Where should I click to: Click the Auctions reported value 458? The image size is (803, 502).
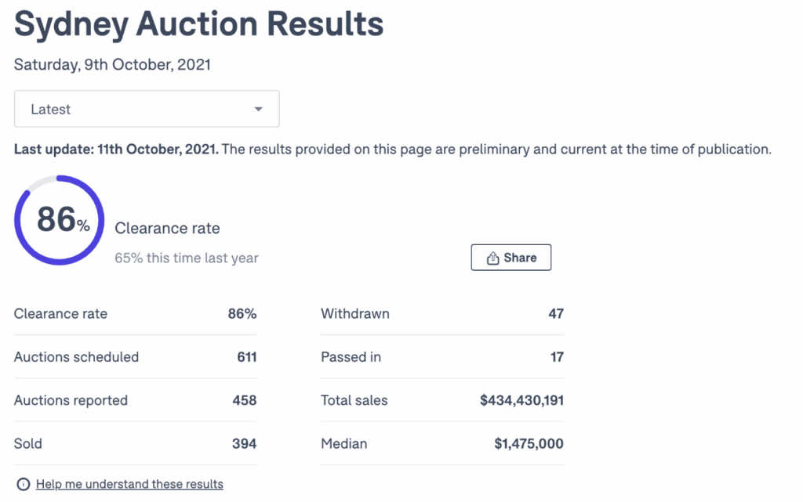[245, 400]
